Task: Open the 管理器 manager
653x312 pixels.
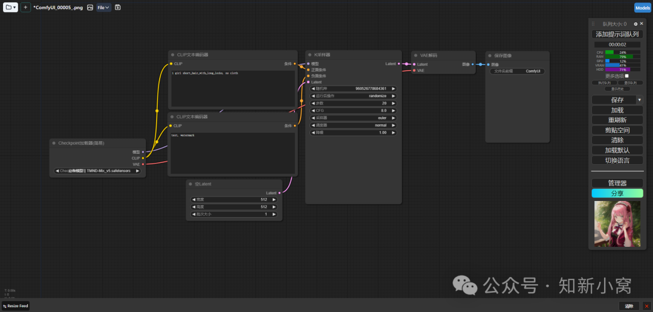Action: click(617, 183)
